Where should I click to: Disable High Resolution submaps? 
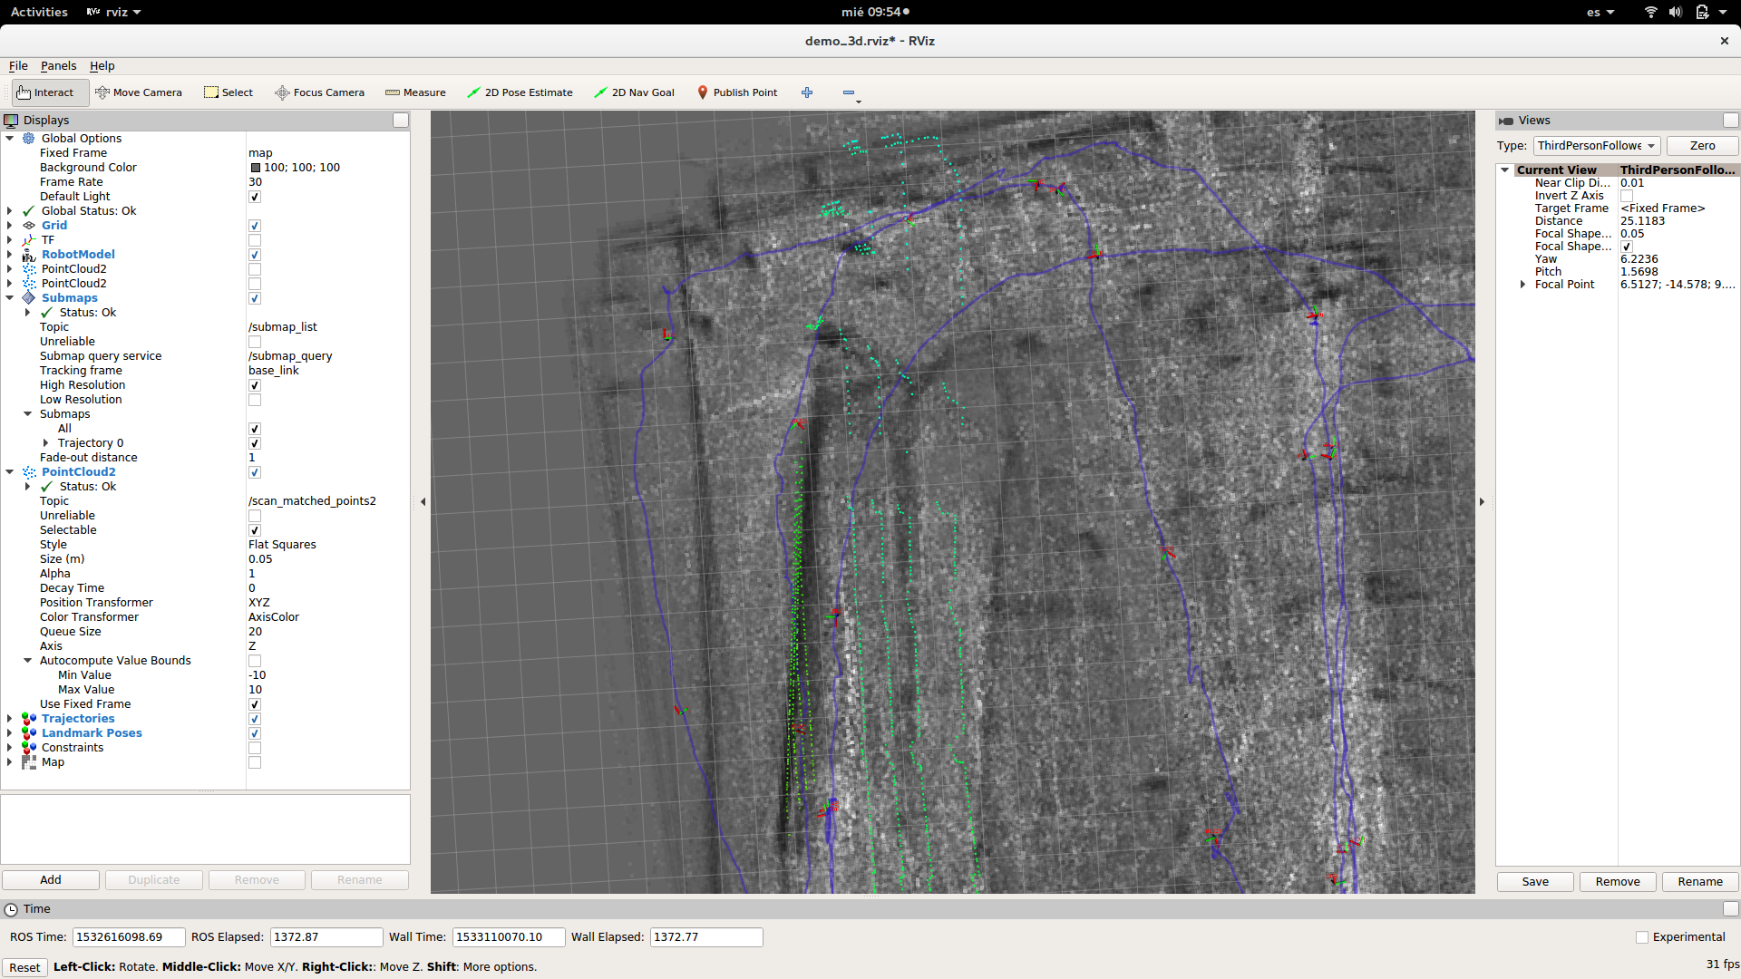tap(255, 385)
